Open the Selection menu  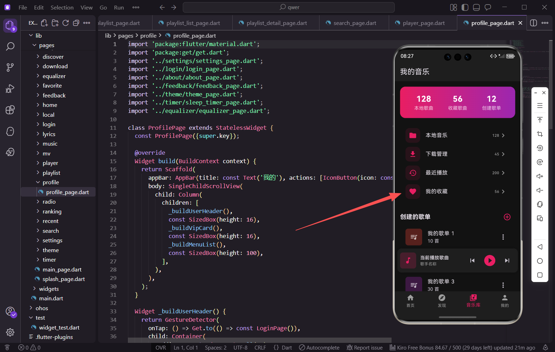[62, 7]
